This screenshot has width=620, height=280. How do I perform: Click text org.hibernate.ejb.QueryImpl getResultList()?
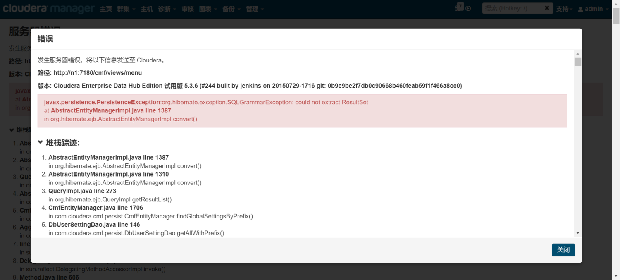click(x=110, y=199)
